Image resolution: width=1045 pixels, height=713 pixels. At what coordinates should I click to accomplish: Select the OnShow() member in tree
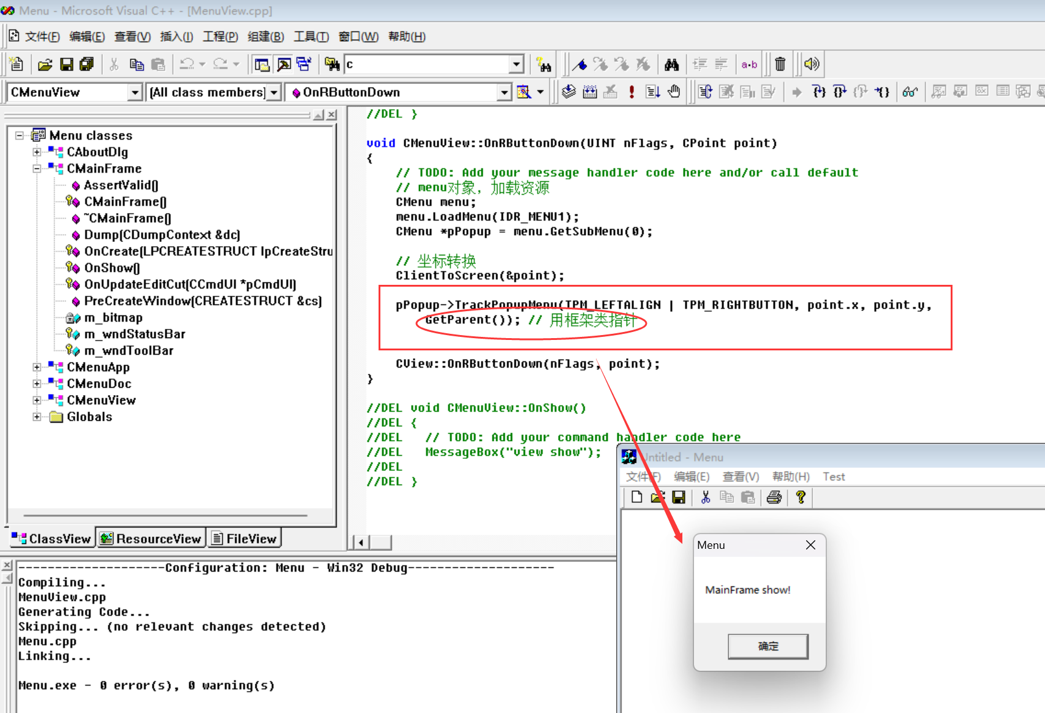tap(112, 268)
